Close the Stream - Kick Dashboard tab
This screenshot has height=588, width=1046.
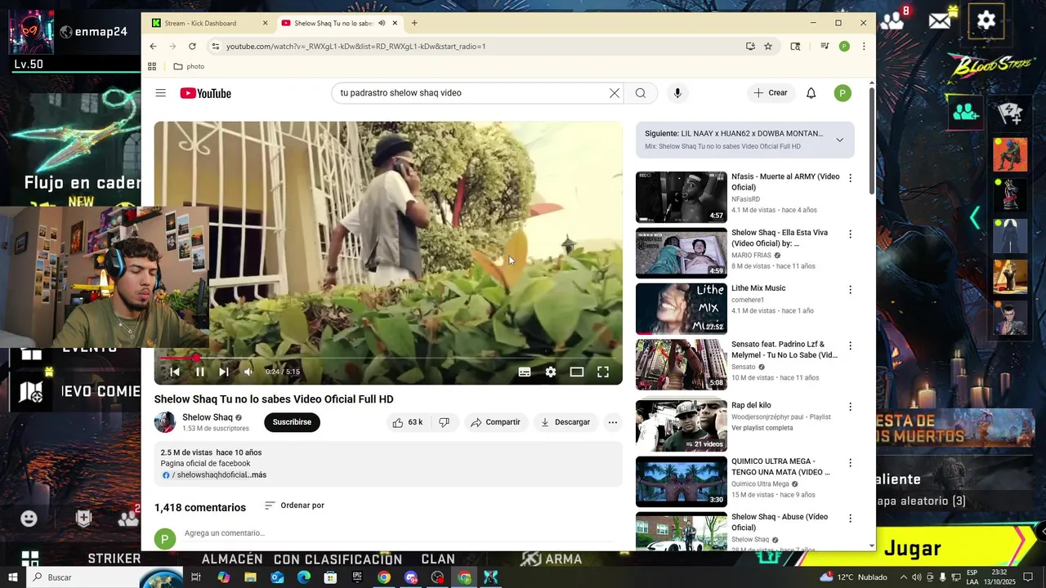[266, 23]
